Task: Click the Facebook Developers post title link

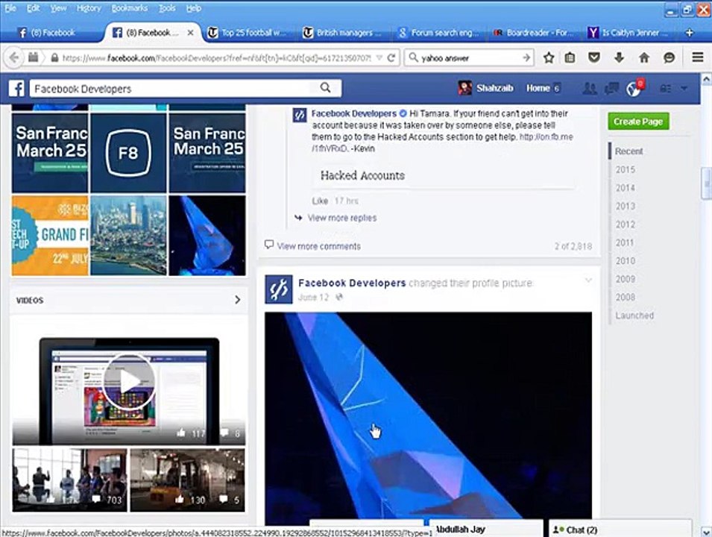Action: click(x=352, y=283)
